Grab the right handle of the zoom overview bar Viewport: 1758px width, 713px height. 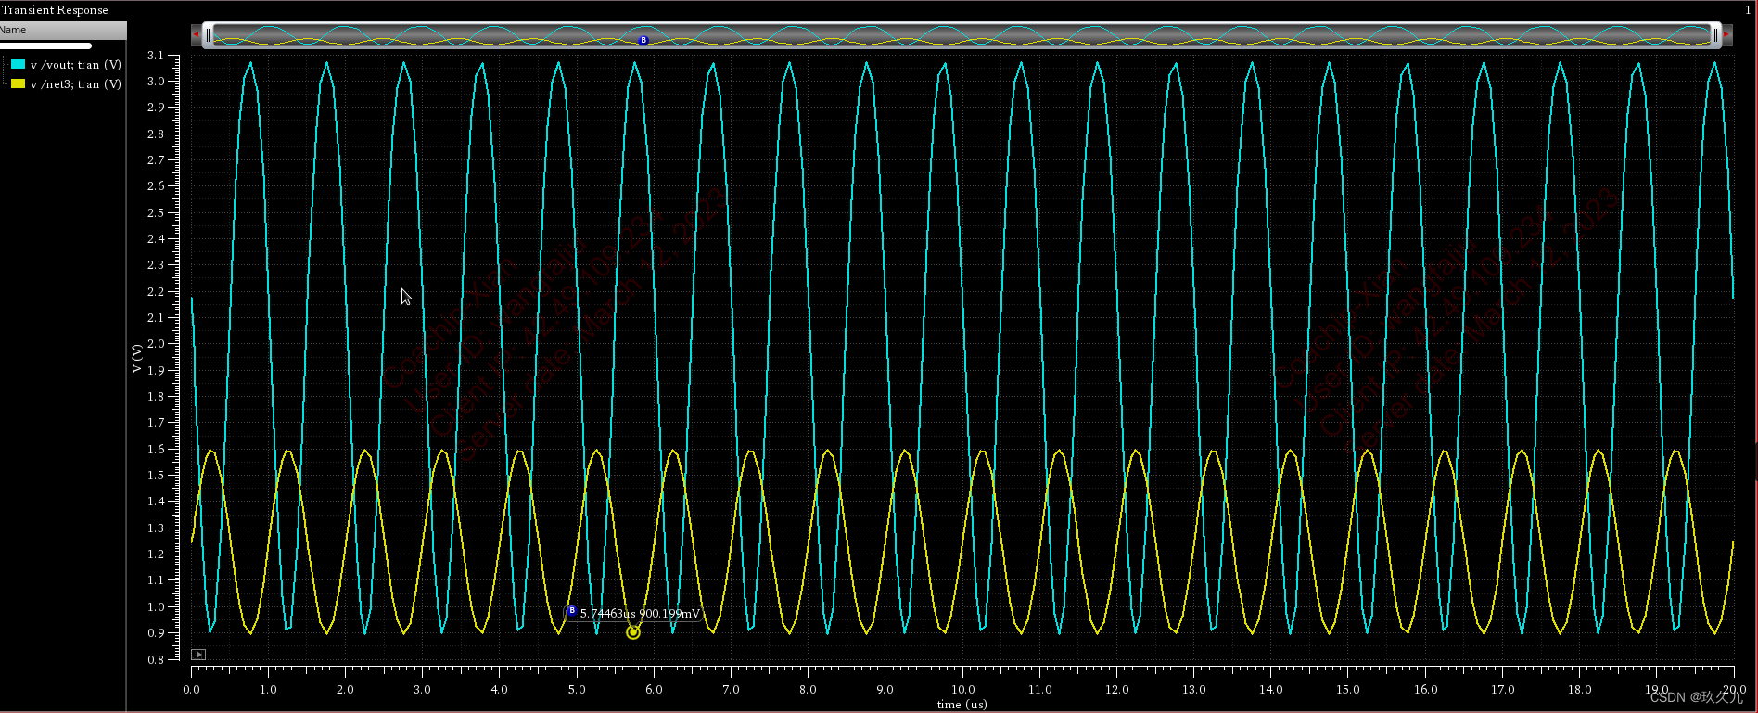[1715, 35]
